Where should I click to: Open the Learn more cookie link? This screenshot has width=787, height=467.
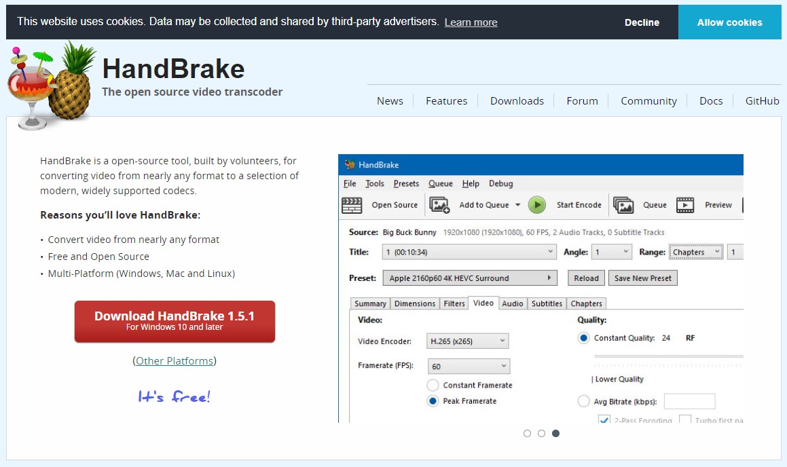(x=471, y=22)
